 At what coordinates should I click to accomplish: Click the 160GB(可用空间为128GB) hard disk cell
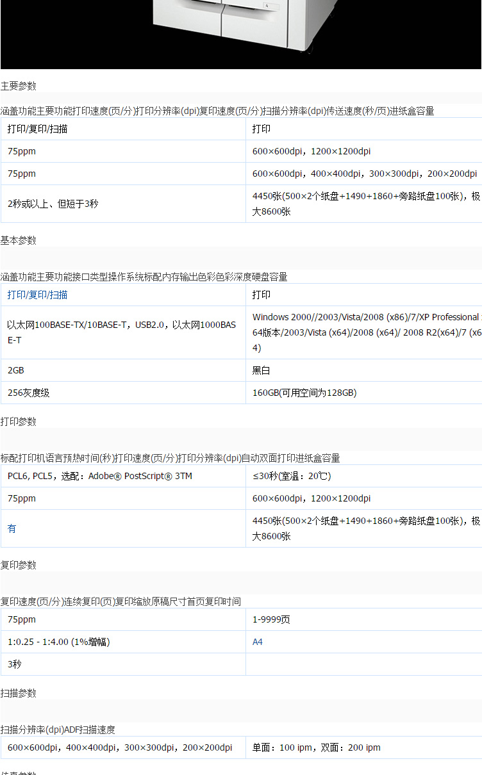(364, 393)
